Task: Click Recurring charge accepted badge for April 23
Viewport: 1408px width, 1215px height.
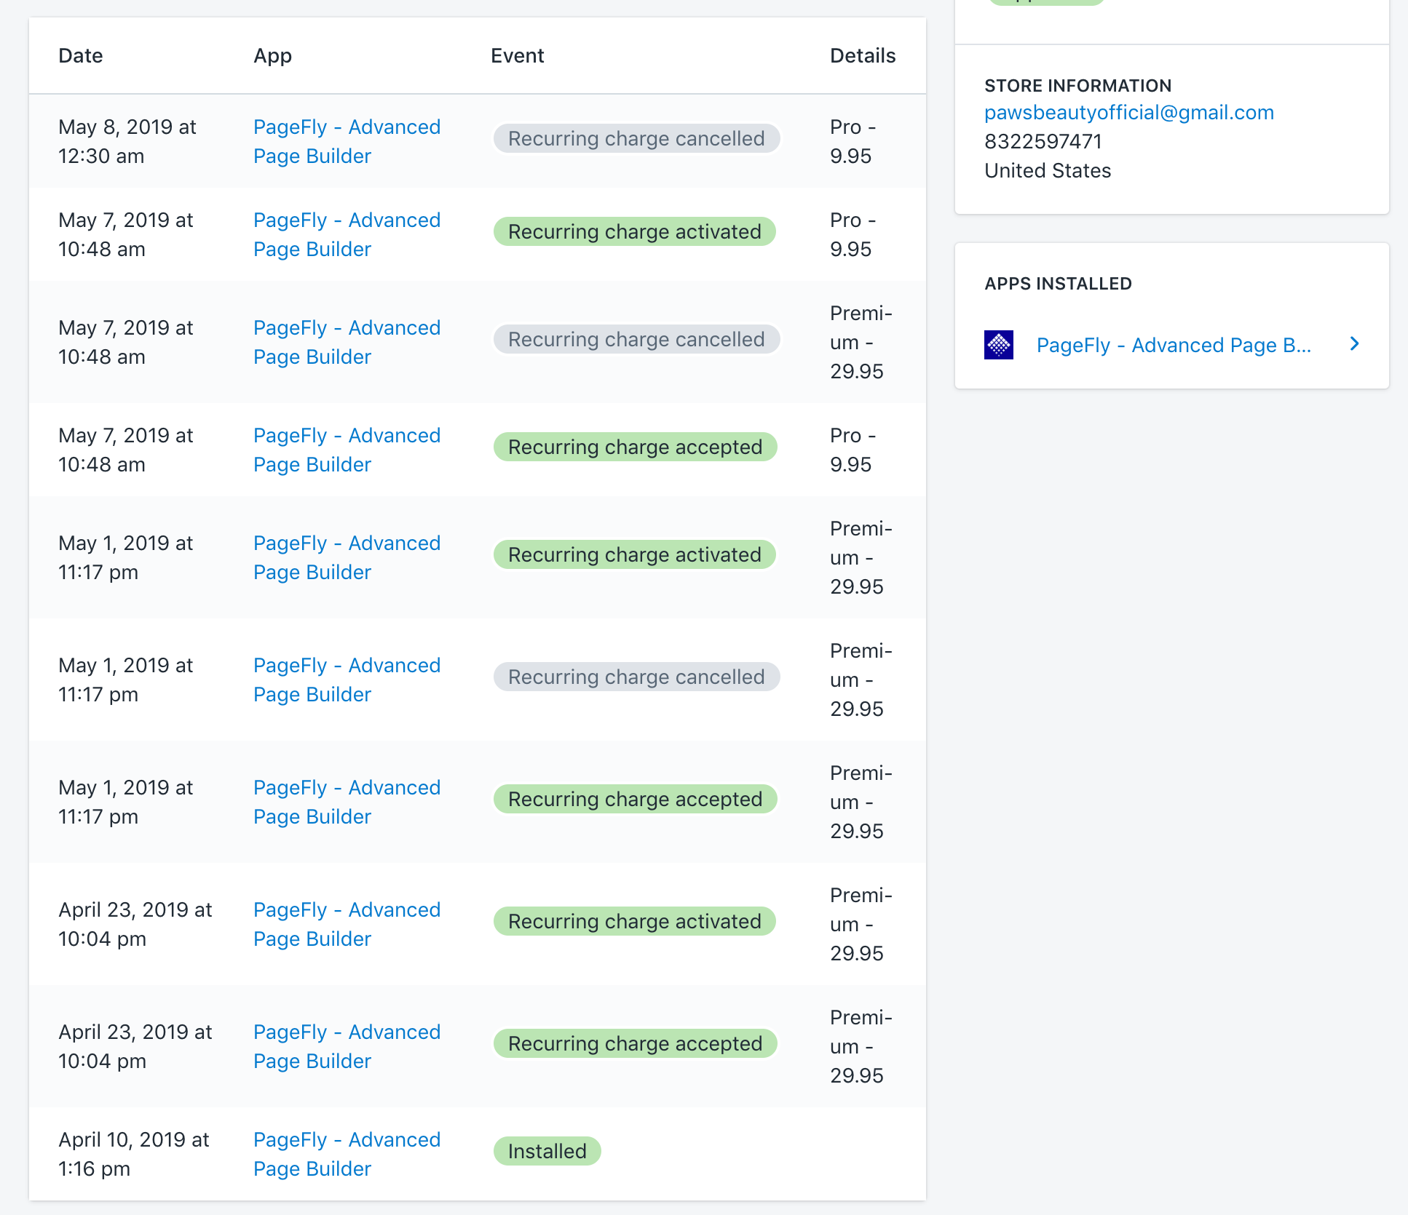Action: [635, 1043]
